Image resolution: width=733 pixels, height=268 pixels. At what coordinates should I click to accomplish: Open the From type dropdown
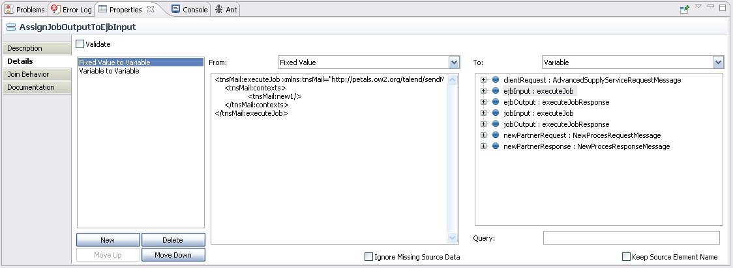tap(455, 62)
